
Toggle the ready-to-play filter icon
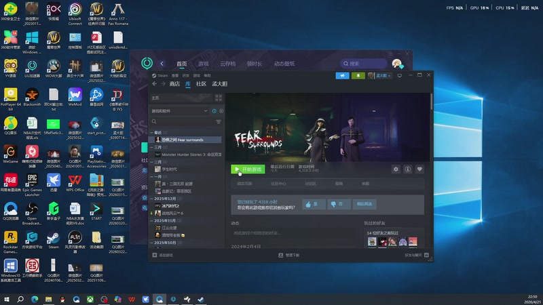[x=221, y=111]
